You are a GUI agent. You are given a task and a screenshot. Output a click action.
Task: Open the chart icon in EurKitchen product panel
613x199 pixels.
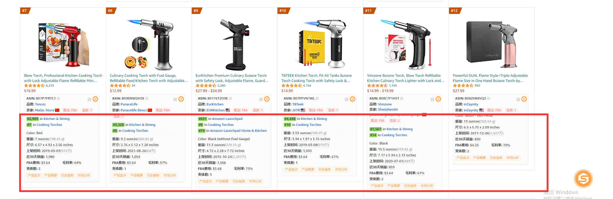[x=261, y=99]
